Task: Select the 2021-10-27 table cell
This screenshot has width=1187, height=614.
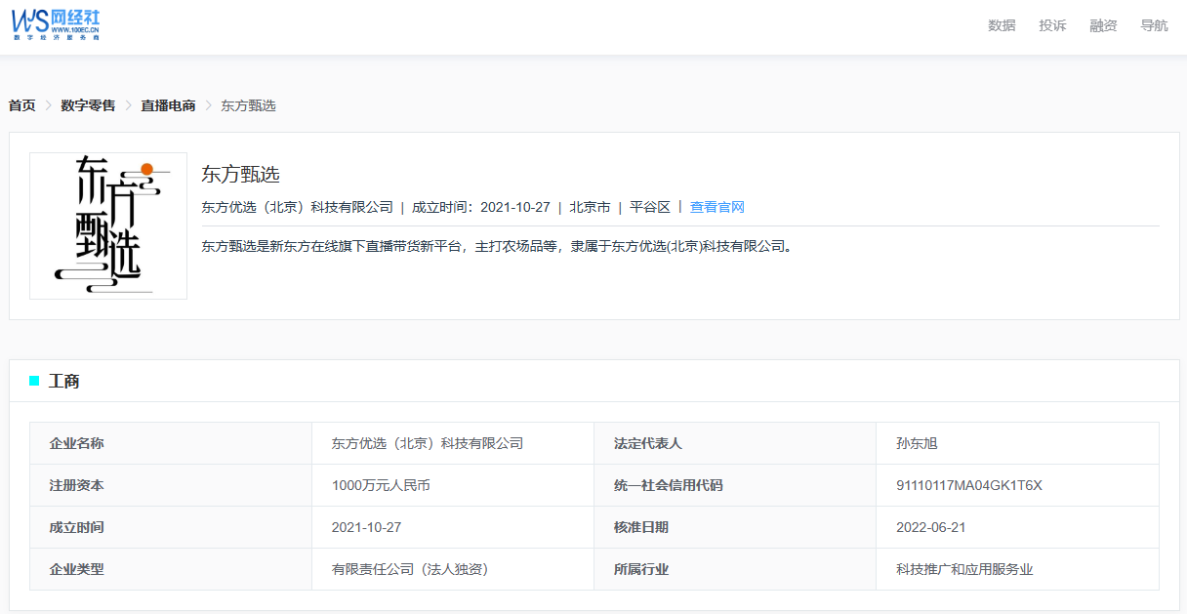Action: [453, 527]
